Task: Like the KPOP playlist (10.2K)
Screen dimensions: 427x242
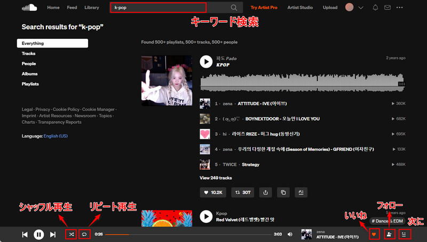Action: coord(213,192)
